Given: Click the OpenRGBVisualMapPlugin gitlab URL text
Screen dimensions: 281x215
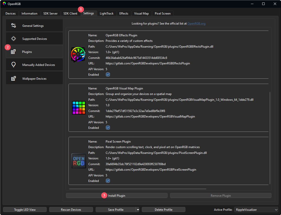Looking at the screenshot, I should (150, 117).
